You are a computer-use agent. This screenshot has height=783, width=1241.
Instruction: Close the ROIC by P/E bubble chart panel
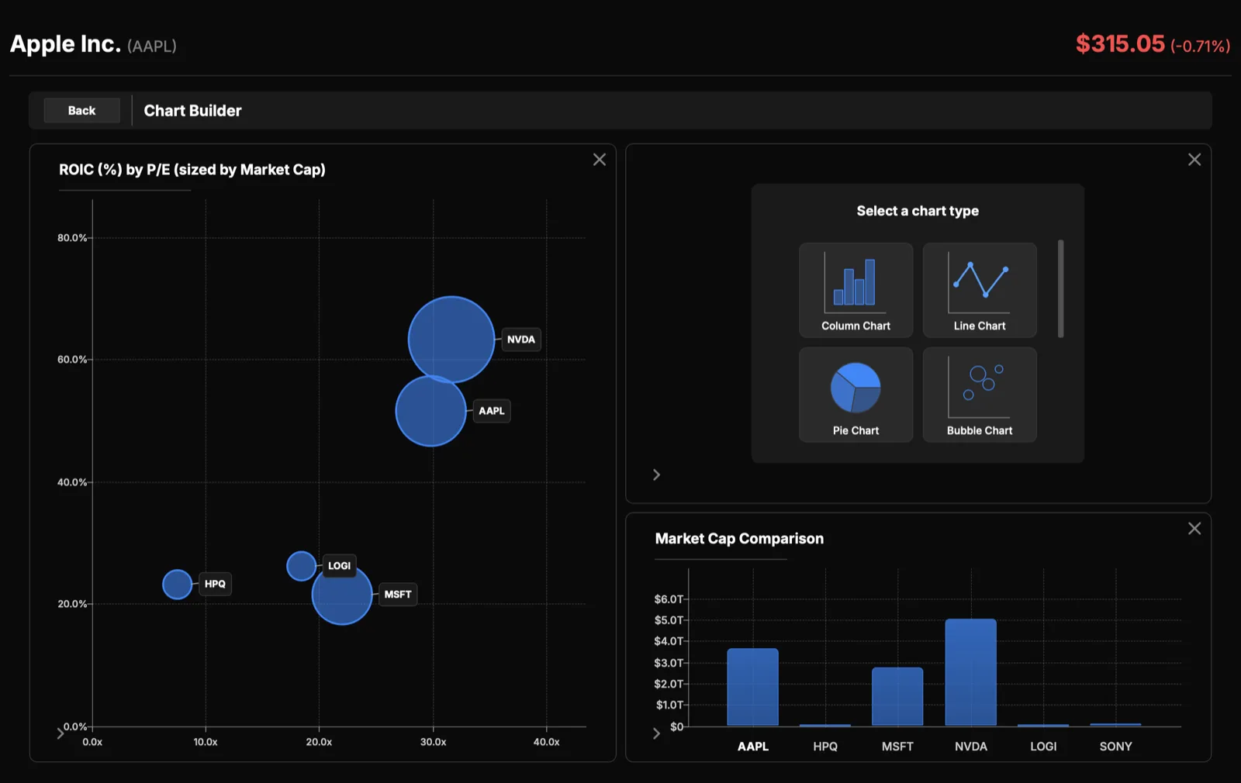600,160
